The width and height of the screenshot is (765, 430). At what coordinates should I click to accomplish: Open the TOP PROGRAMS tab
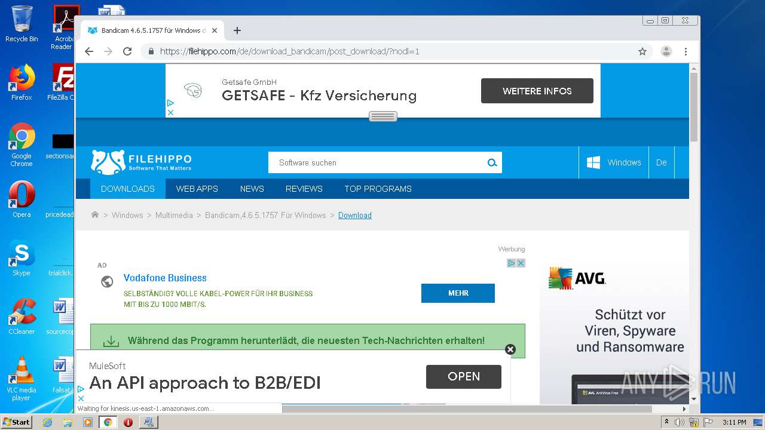click(x=378, y=189)
